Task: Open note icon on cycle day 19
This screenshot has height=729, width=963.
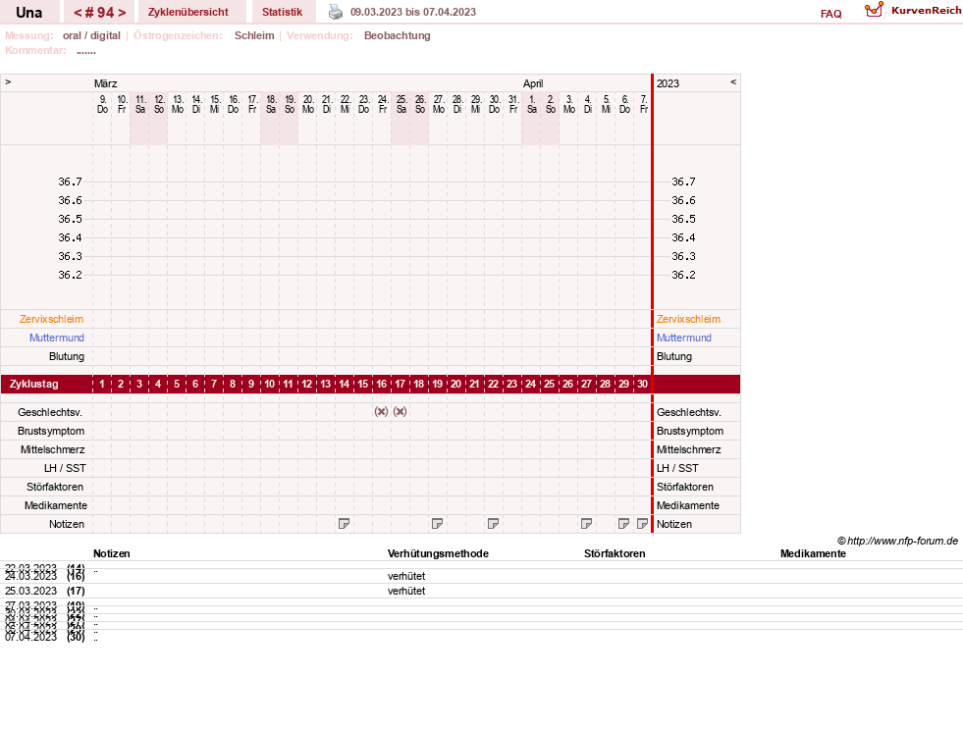Action: click(437, 523)
